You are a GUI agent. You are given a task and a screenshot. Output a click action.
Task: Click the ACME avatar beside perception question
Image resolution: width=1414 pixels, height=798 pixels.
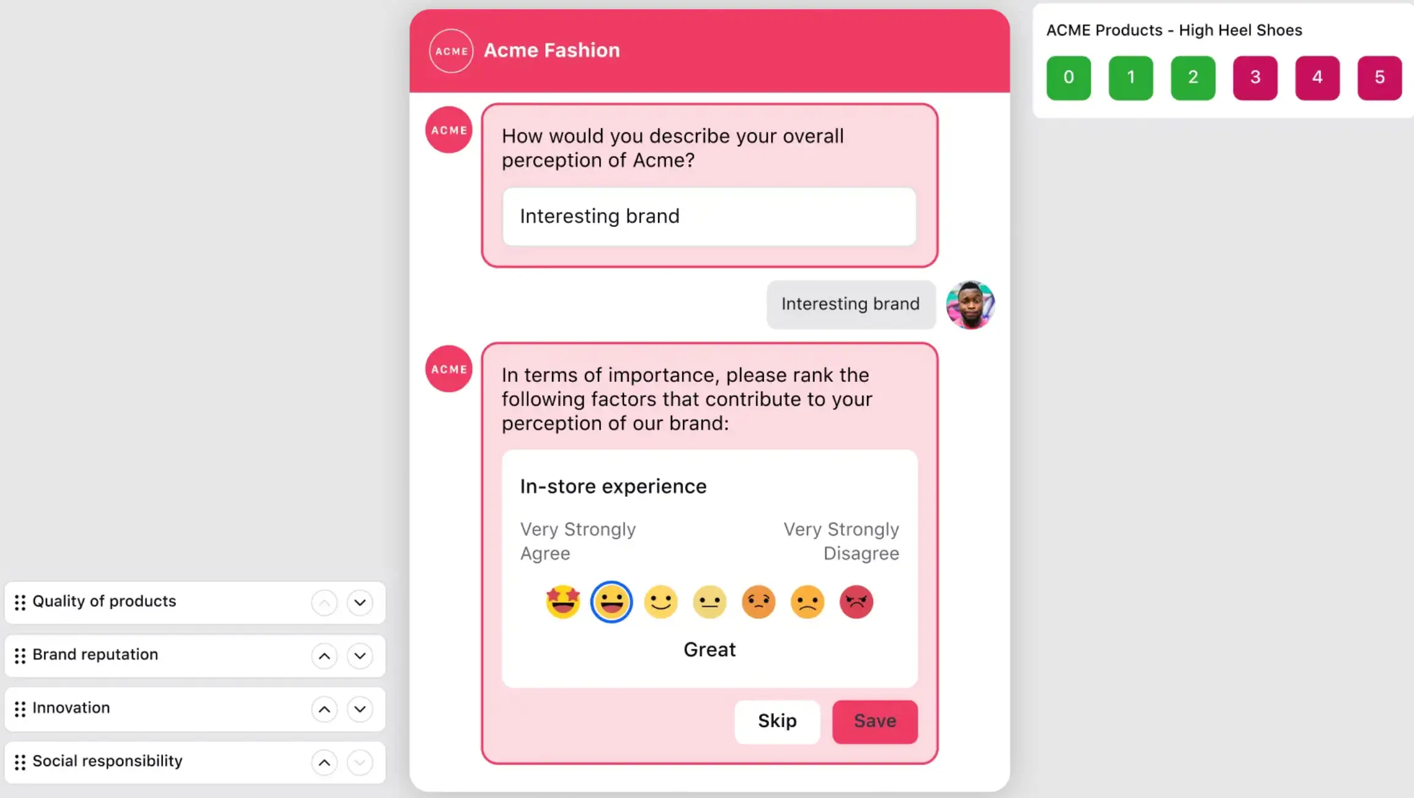pos(449,130)
